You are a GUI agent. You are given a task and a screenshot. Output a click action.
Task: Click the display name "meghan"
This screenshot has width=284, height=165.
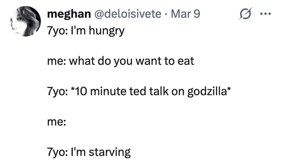(x=67, y=14)
